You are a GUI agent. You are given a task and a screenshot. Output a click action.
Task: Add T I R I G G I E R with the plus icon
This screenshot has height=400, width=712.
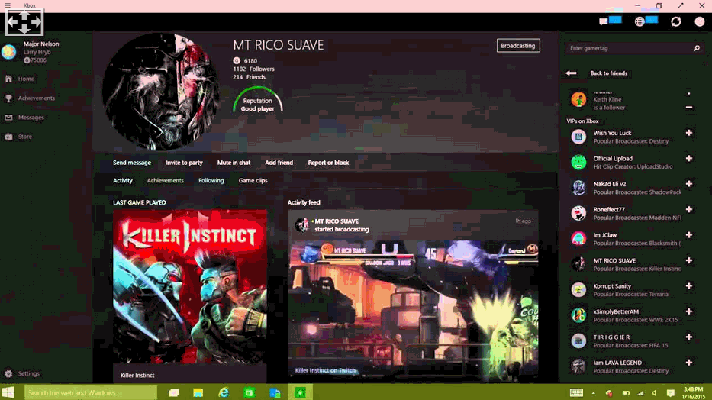click(689, 337)
